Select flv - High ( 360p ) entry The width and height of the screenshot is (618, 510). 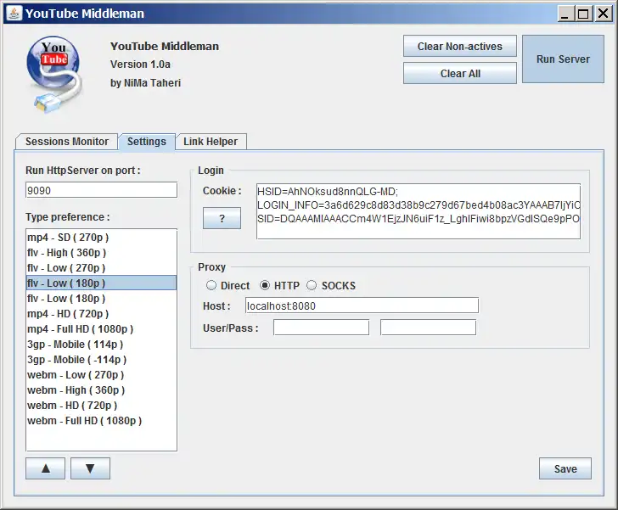tap(101, 253)
